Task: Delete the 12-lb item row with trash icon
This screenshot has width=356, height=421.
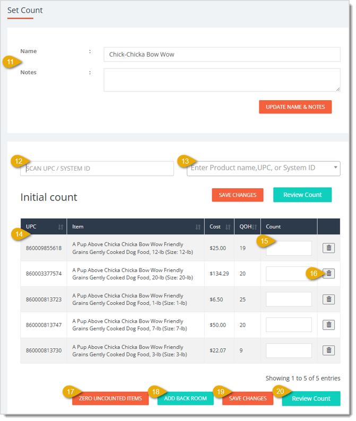Action: 328,248
